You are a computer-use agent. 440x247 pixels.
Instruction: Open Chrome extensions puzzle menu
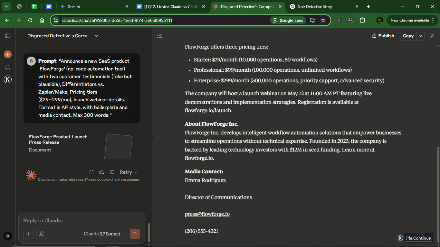point(362,20)
